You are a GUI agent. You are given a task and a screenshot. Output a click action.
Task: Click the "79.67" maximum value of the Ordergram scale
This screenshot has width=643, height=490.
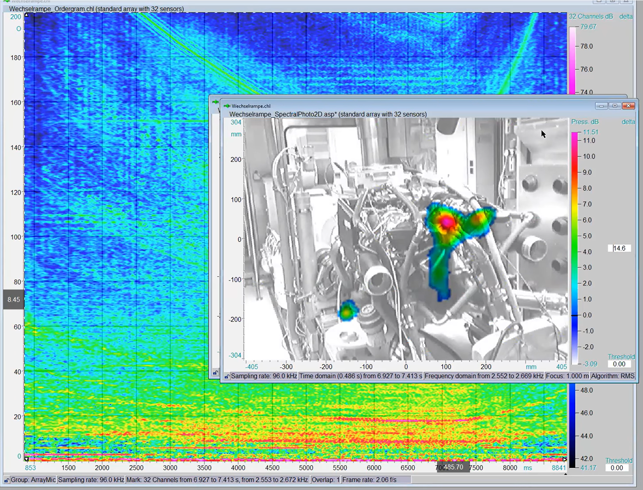tap(589, 27)
